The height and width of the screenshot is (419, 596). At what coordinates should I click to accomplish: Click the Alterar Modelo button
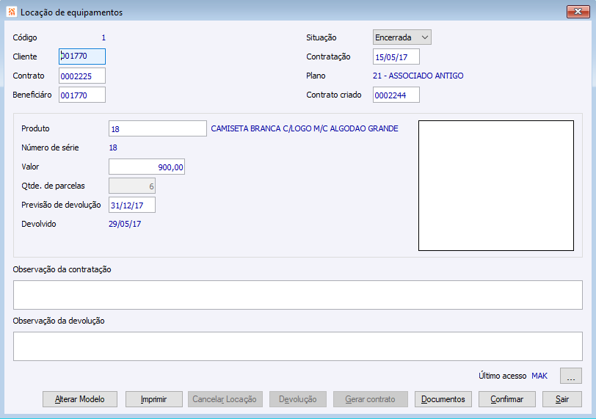[80, 399]
